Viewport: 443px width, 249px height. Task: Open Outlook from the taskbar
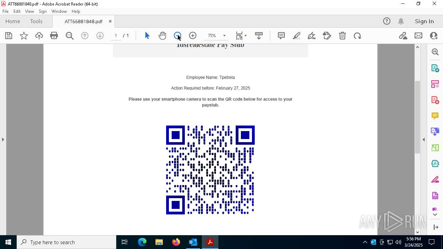click(x=193, y=242)
